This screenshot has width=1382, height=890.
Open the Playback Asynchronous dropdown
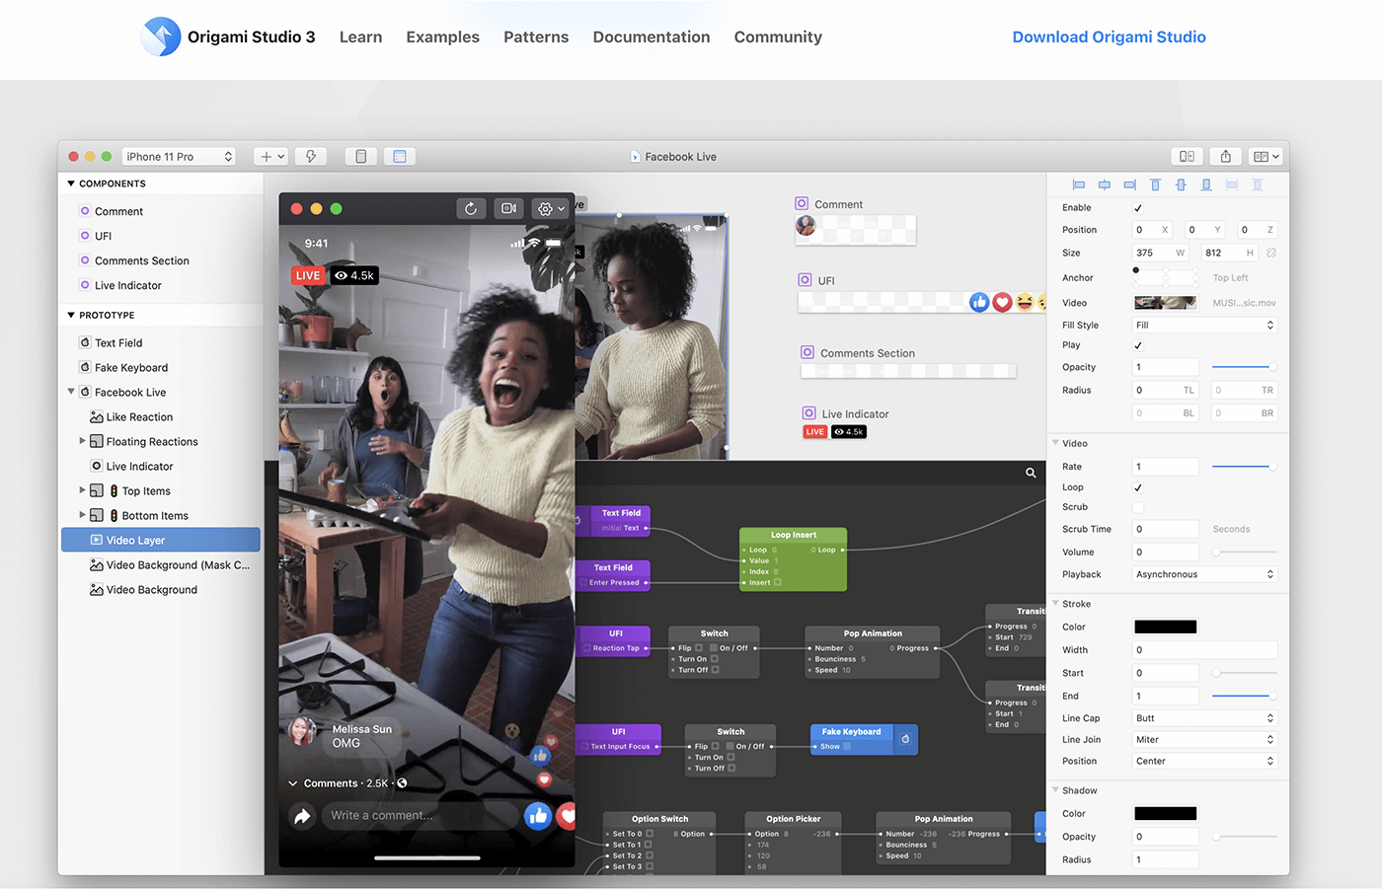click(1204, 574)
